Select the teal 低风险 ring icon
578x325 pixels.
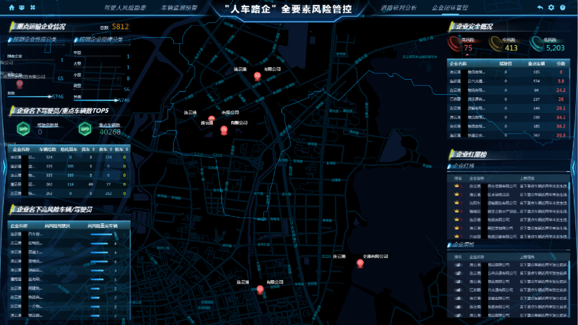(x=536, y=42)
